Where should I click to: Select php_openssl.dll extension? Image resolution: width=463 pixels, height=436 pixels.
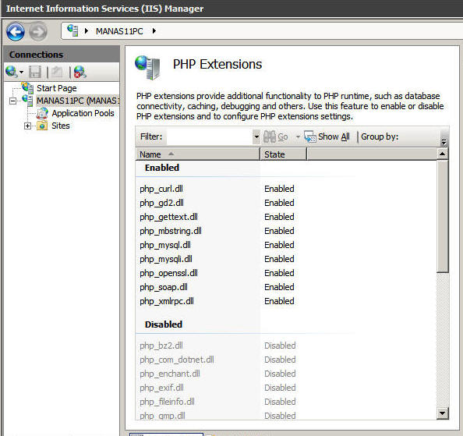168,273
